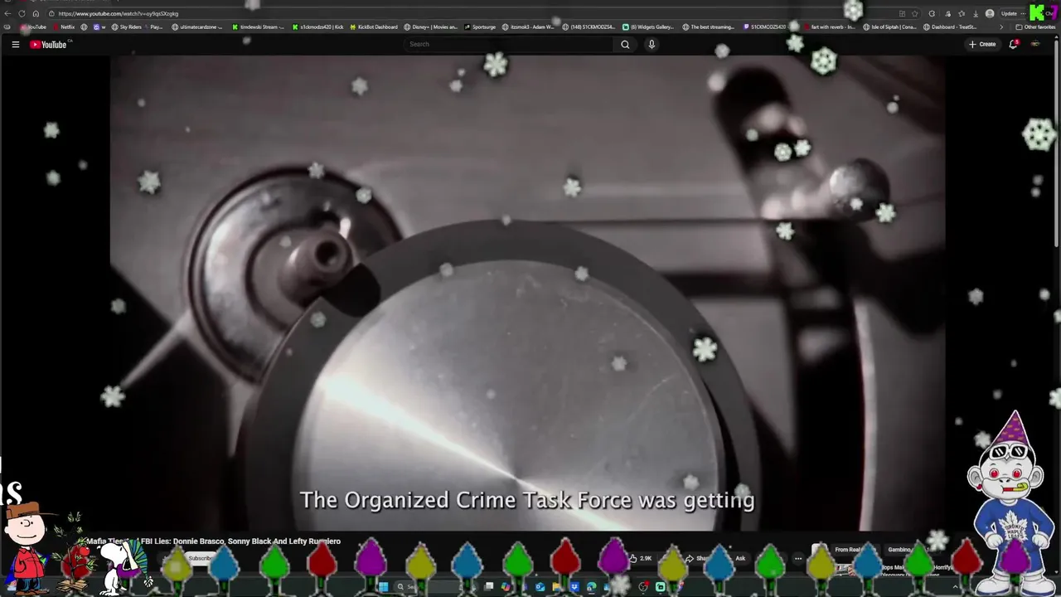Open the ultimatecardzone bookmark

pos(197,27)
